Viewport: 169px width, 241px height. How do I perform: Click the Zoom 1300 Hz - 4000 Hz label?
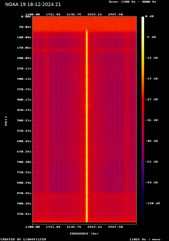coord(132,2)
